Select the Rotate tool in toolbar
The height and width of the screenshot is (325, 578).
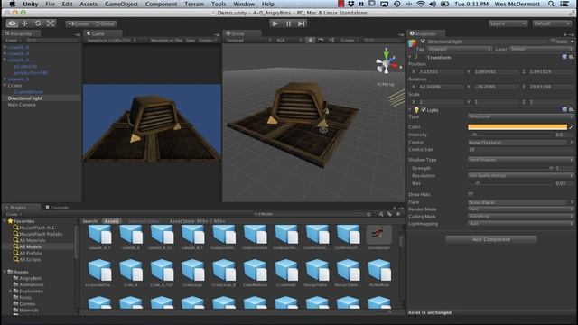coord(38,23)
